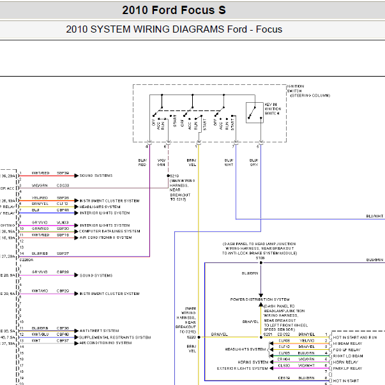
Task: Click the BLU/BRN label below S108
Action: (x=250, y=273)
